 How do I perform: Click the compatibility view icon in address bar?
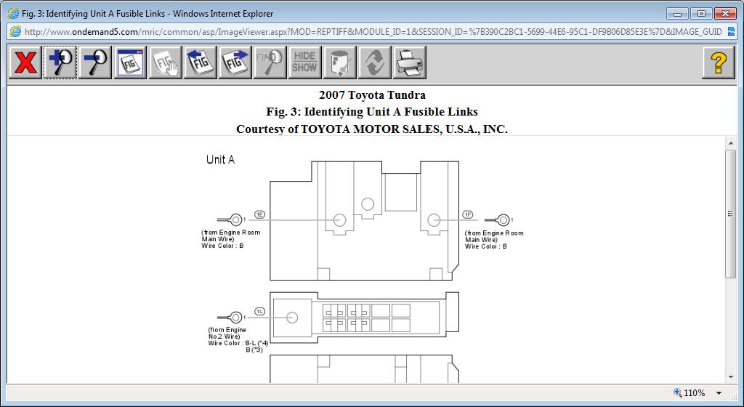pyautogui.click(x=731, y=32)
